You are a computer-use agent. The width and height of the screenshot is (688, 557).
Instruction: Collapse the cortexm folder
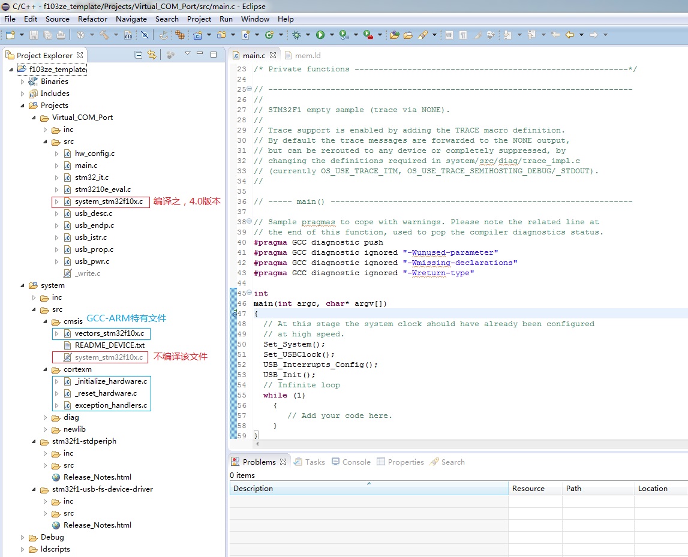tap(45, 369)
